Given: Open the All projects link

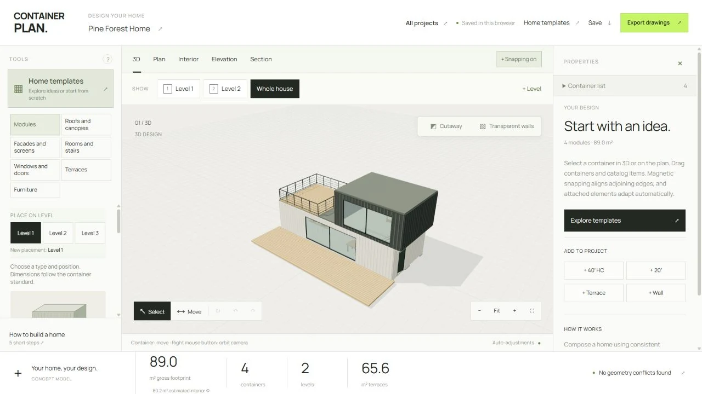Looking at the screenshot, I should (x=426, y=23).
